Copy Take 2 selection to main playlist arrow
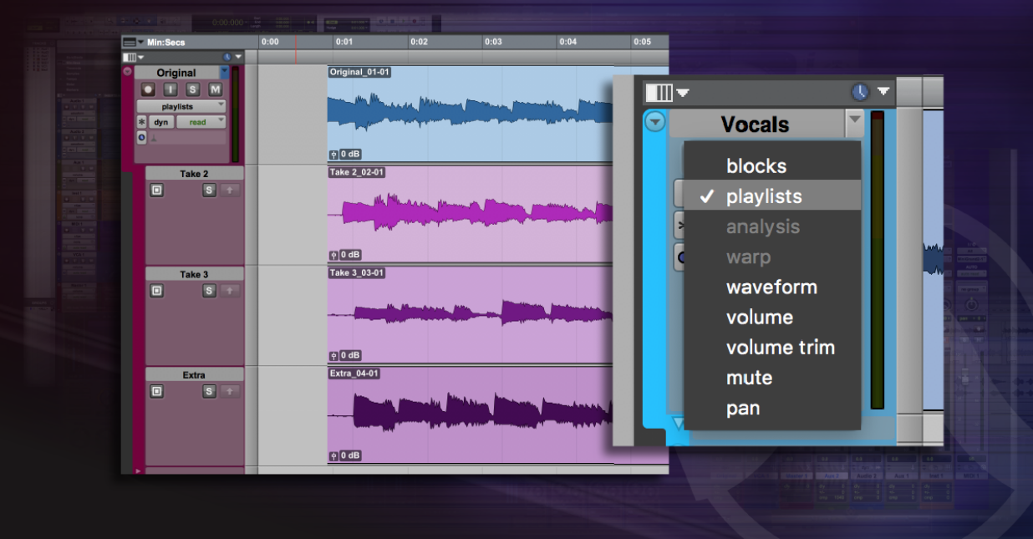 click(231, 191)
